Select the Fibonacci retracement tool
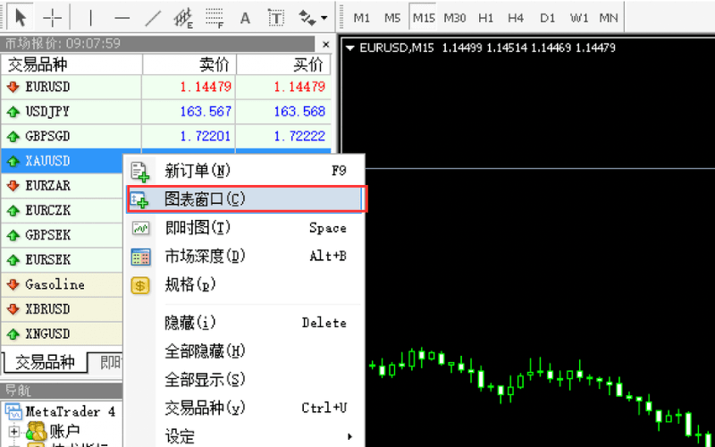This screenshot has width=715, height=447. 214,18
